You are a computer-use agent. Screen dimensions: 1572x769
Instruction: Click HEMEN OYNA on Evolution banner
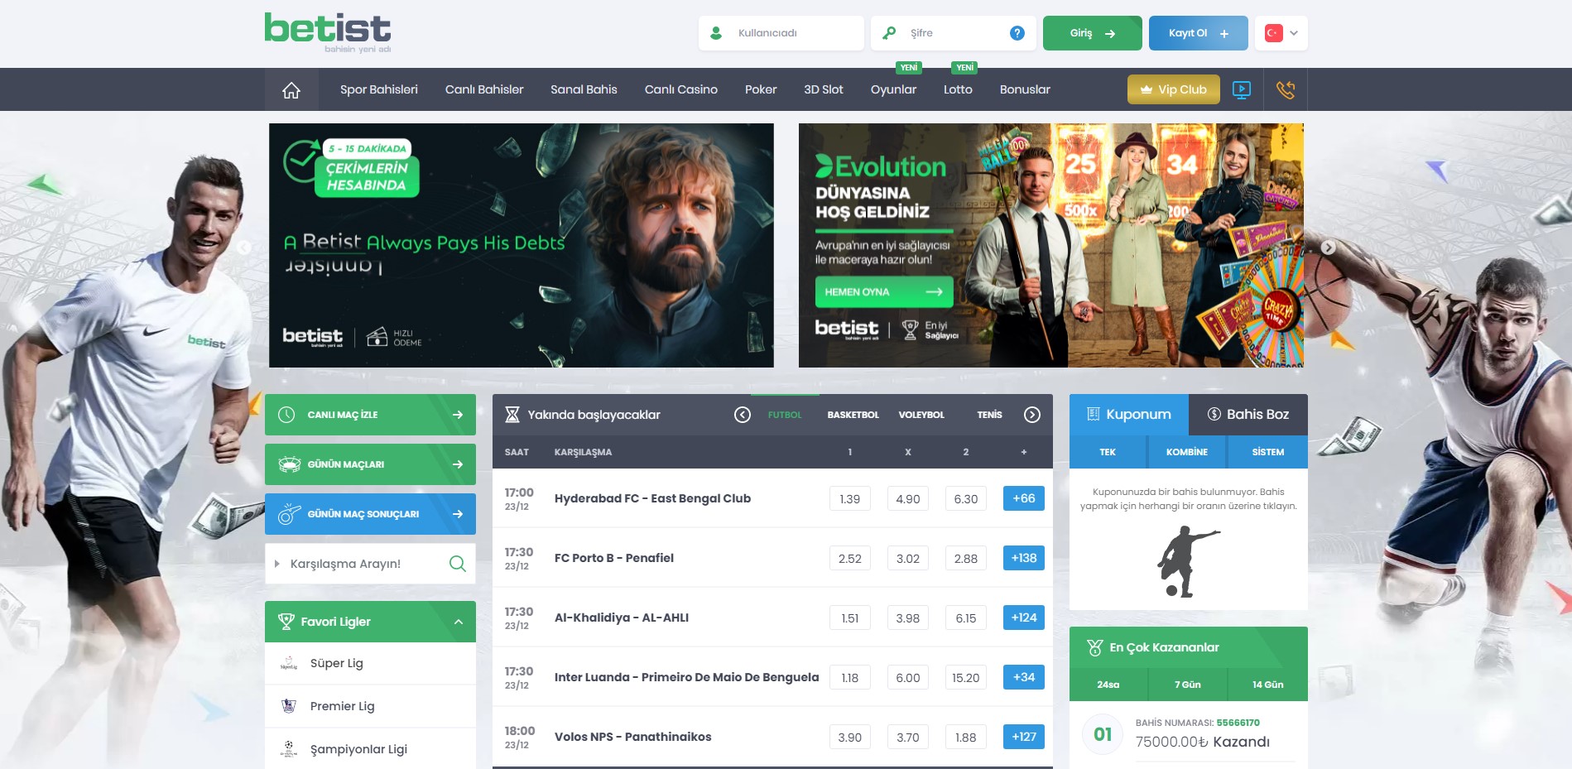pos(884,292)
